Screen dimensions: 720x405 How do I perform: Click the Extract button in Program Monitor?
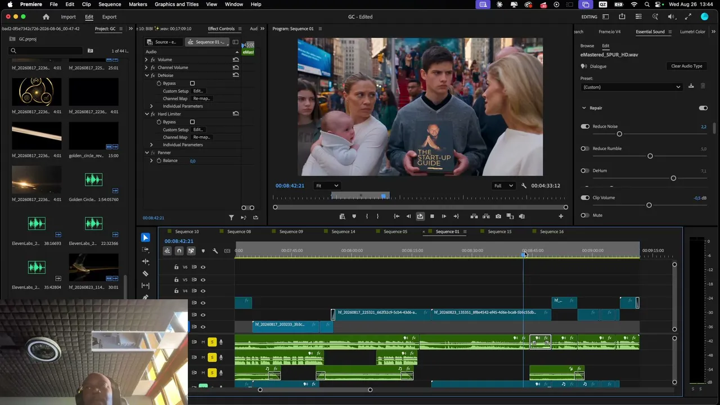(x=486, y=216)
